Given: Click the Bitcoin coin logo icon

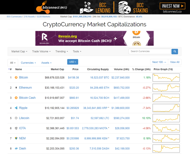Looking at the screenshot, I should [16, 77].
